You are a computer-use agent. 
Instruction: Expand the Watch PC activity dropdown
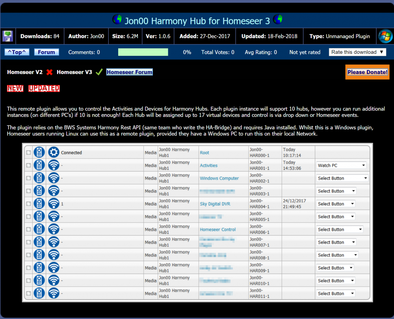click(341, 166)
